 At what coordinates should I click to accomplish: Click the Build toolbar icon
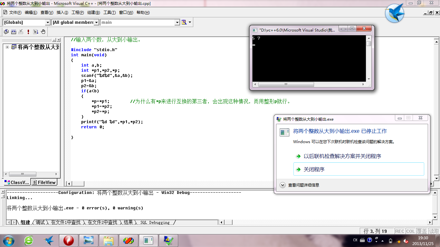point(14,32)
